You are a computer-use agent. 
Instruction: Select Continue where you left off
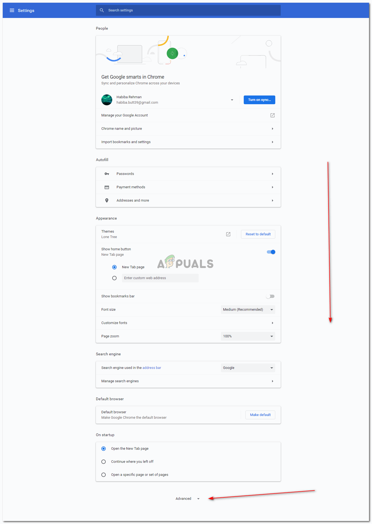pyautogui.click(x=104, y=462)
